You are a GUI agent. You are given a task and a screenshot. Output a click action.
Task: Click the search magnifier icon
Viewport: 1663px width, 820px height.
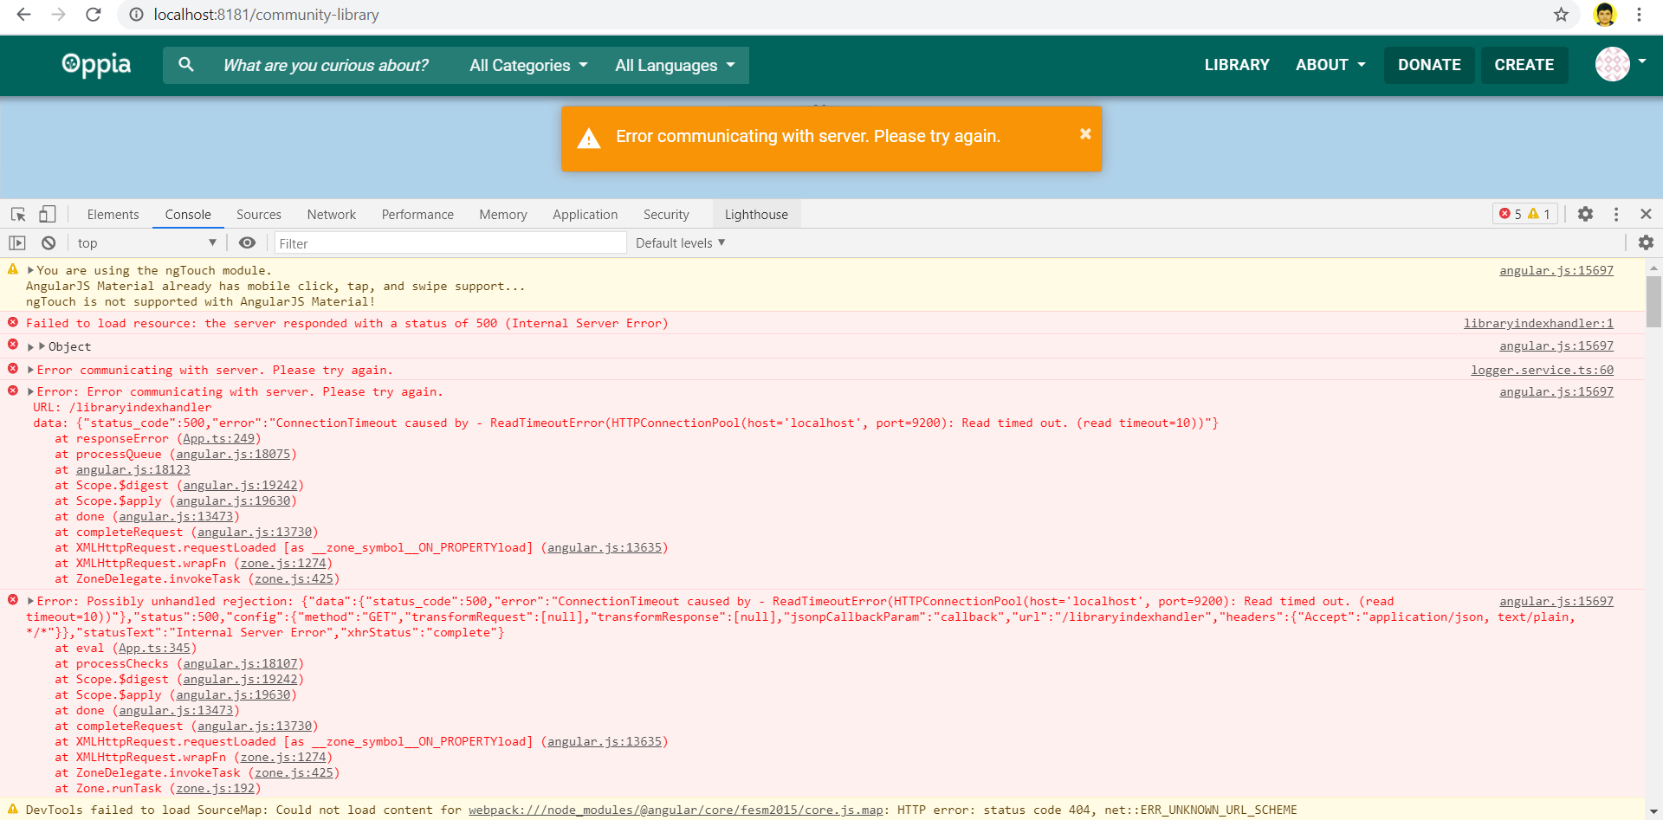coord(186,64)
